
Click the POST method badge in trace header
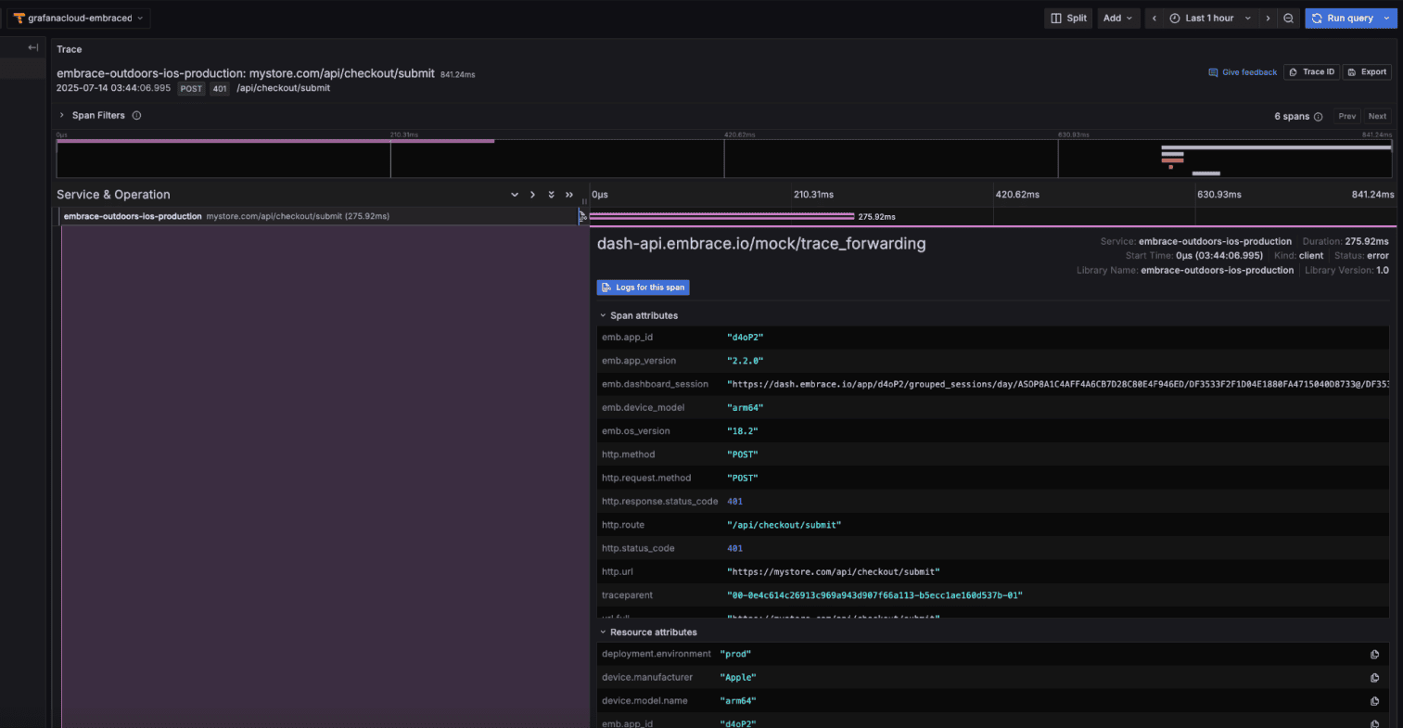click(191, 89)
